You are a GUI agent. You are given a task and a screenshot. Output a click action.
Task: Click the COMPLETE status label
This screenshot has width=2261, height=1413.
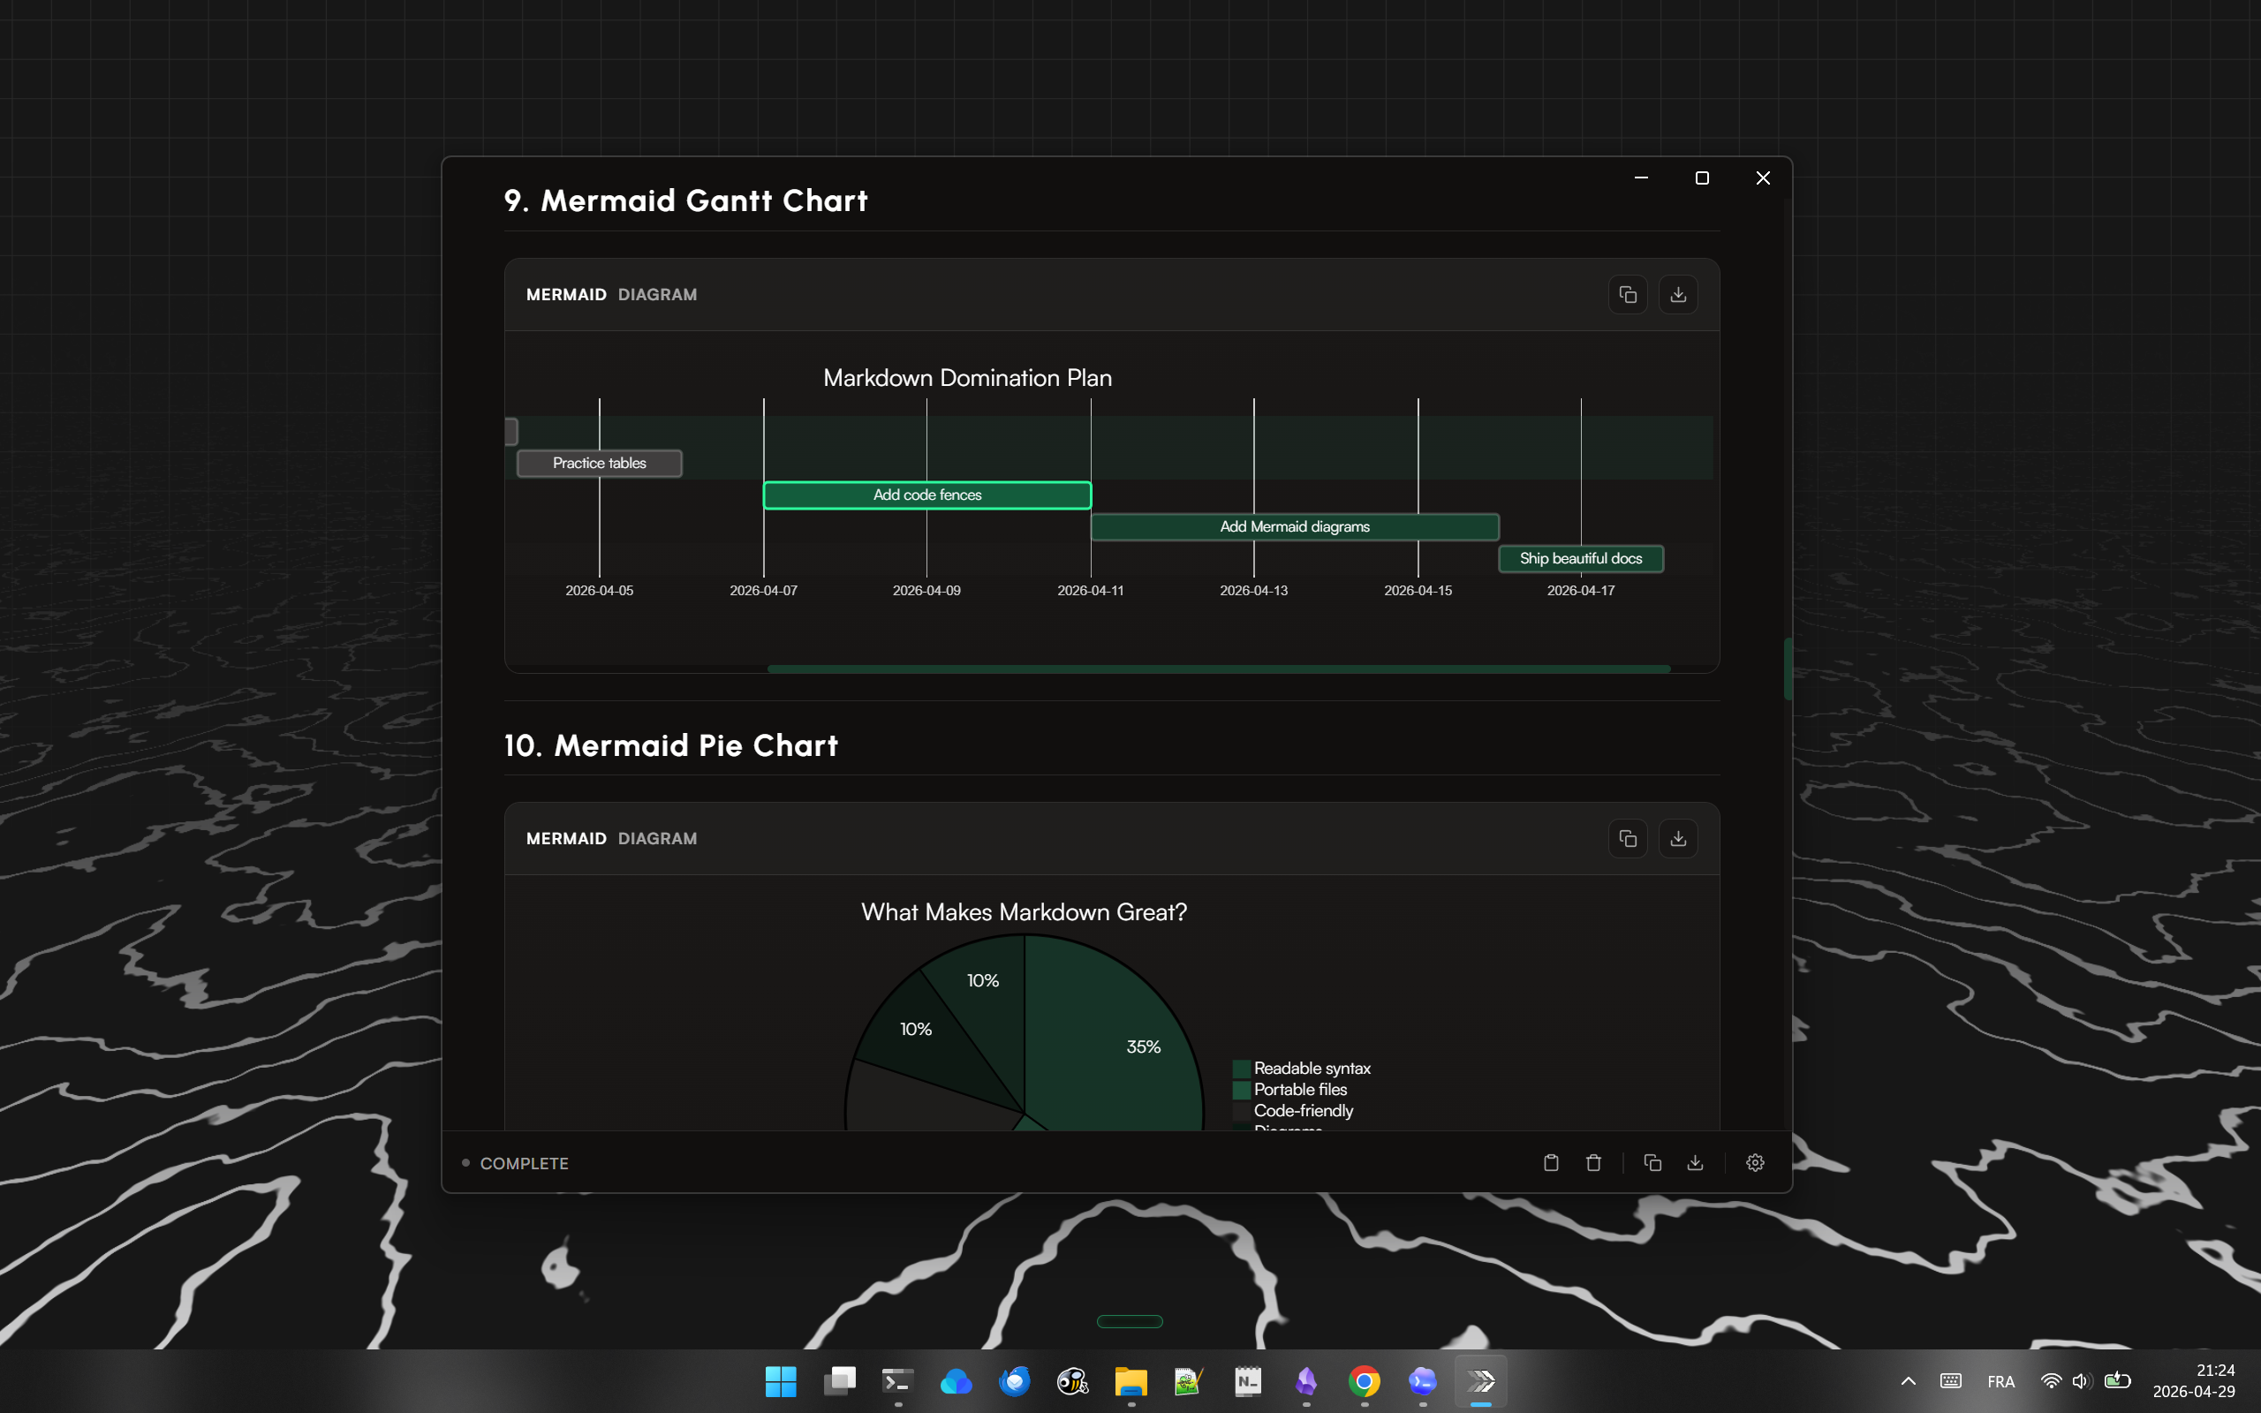524,1163
